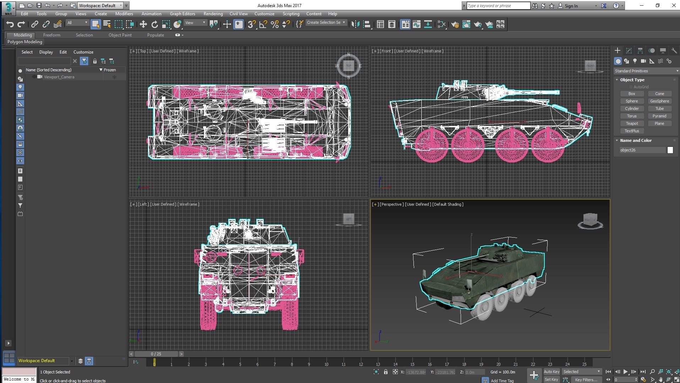Screen dimensions: 680x383
Task: Open the reference coordinate View dropdown
Action: tap(195, 23)
